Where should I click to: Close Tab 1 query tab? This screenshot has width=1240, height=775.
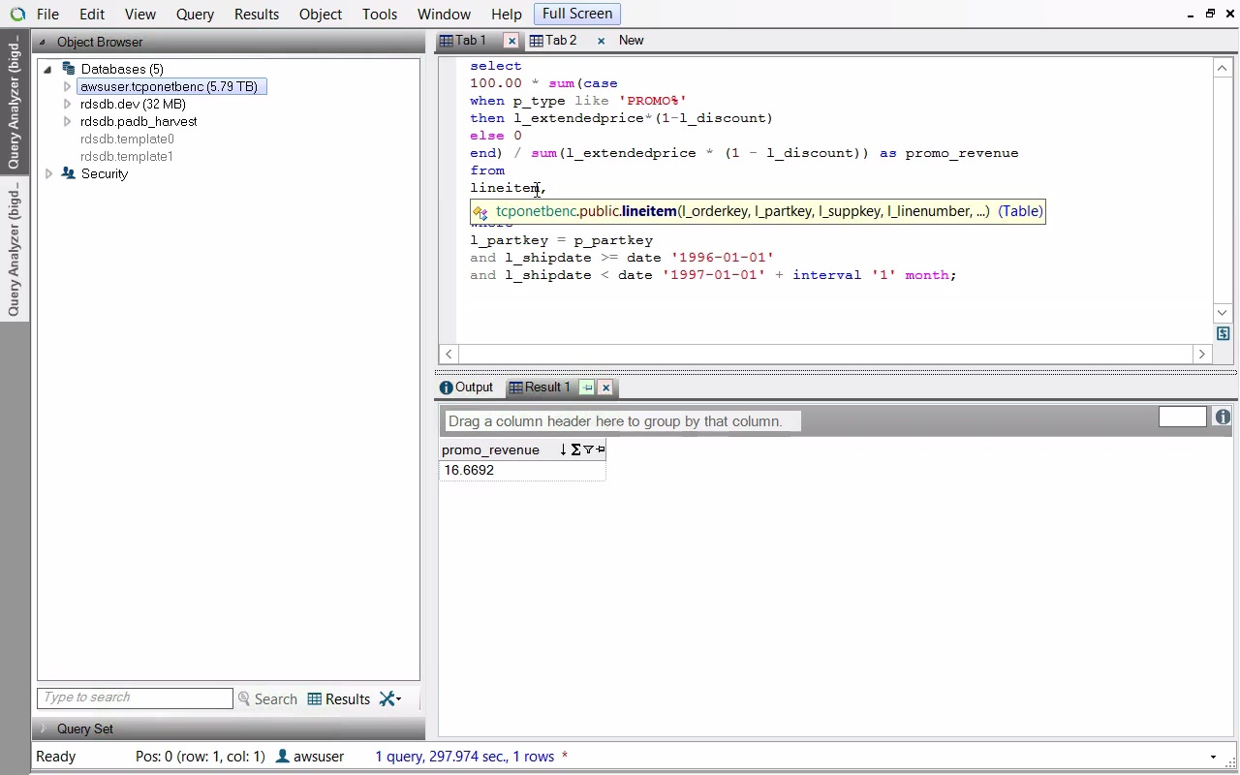pos(511,41)
